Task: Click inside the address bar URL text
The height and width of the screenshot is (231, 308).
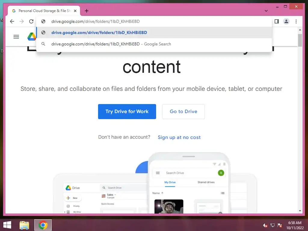Action: [x=95, y=21]
